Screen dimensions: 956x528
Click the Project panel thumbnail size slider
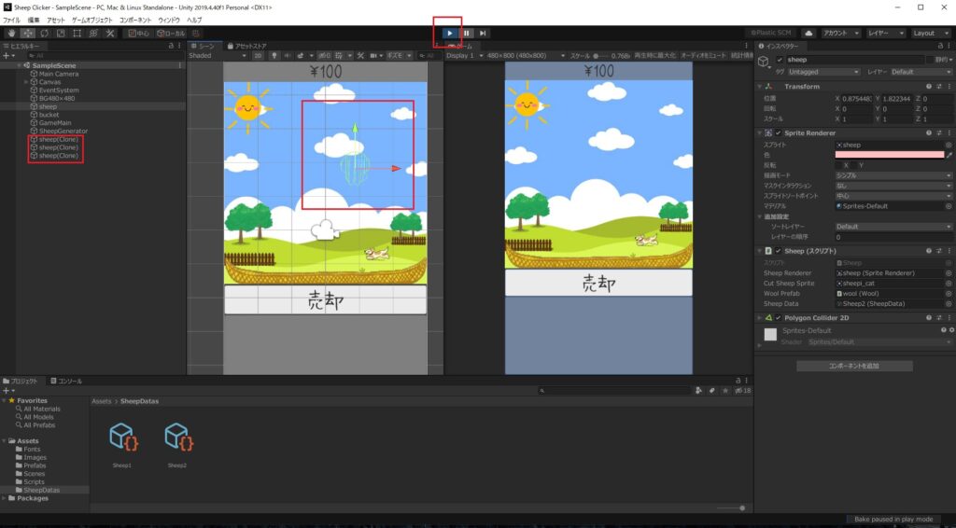(x=730, y=507)
